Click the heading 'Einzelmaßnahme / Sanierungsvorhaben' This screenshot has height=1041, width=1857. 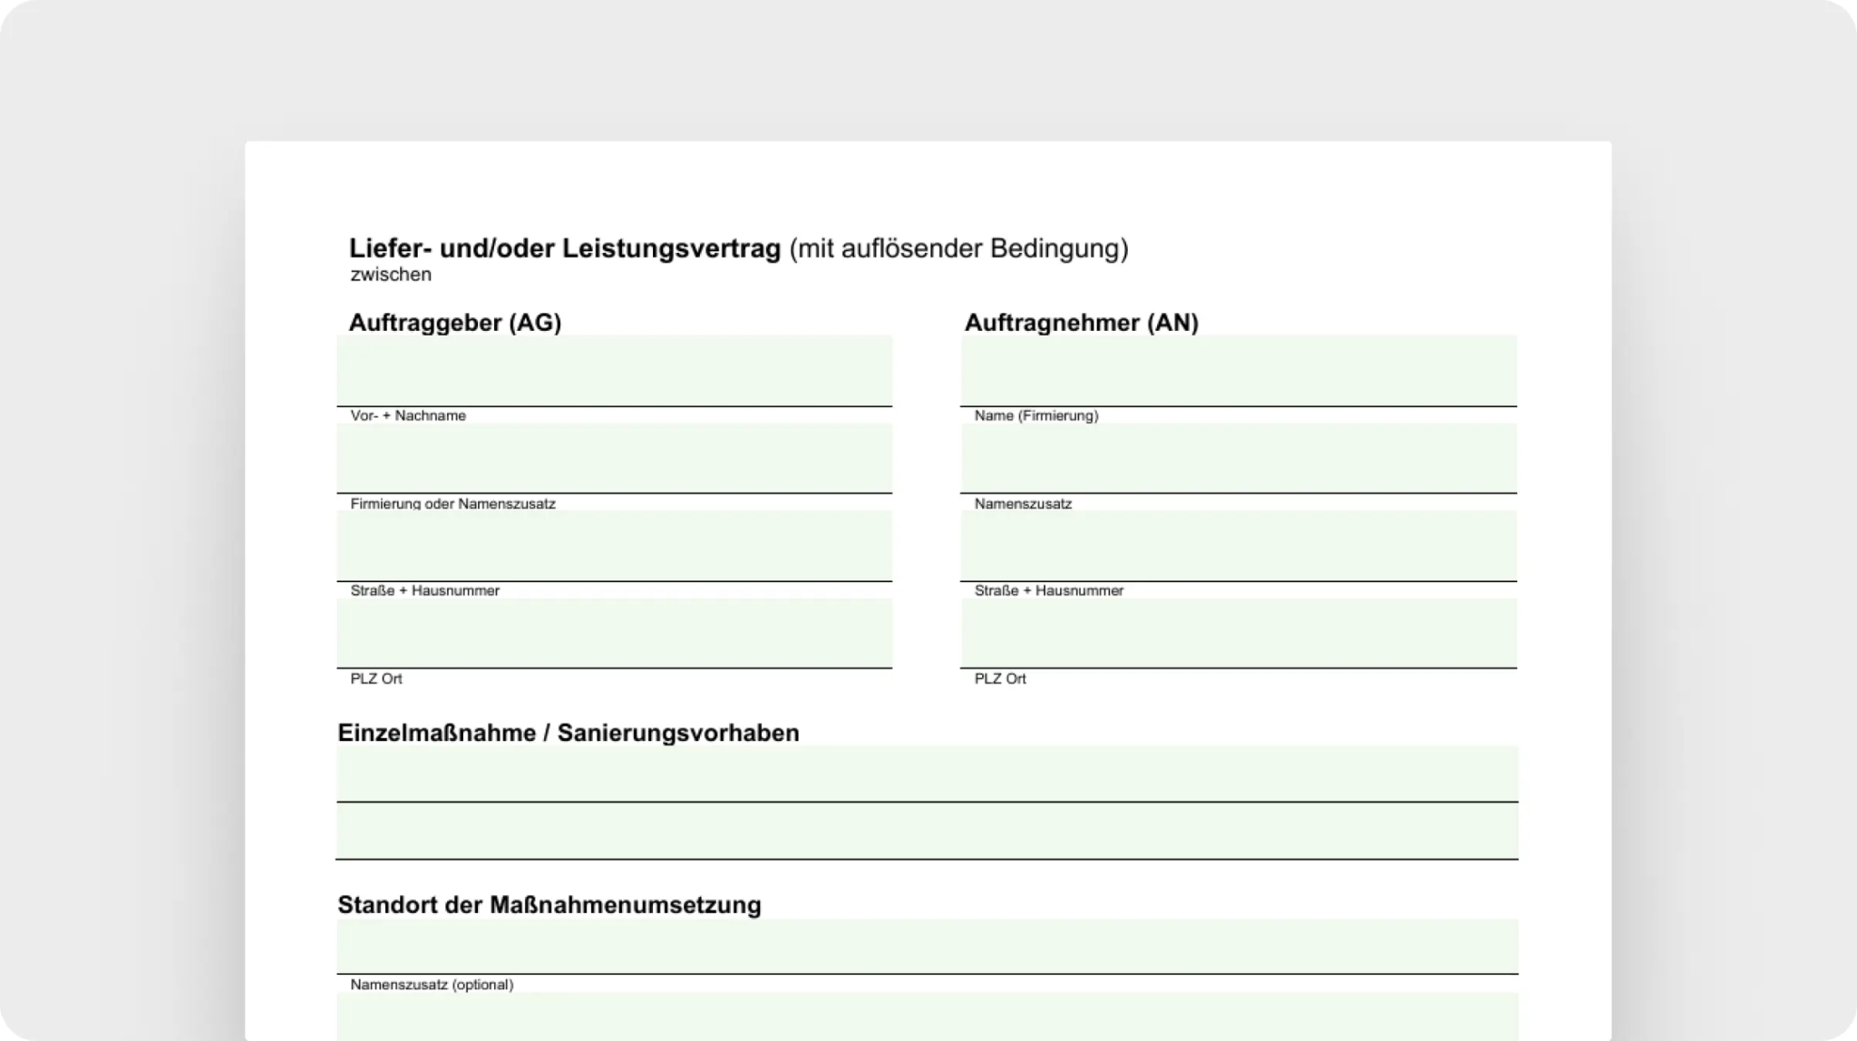(569, 733)
